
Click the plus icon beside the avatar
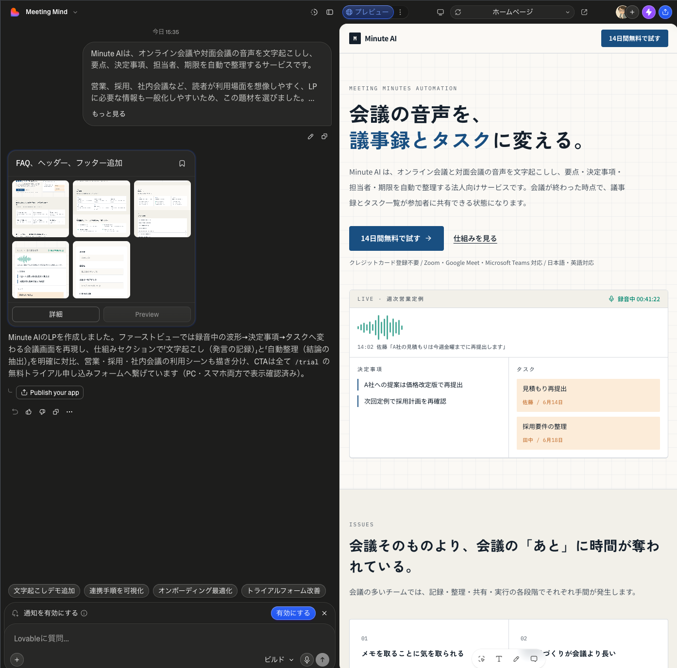pyautogui.click(x=632, y=12)
